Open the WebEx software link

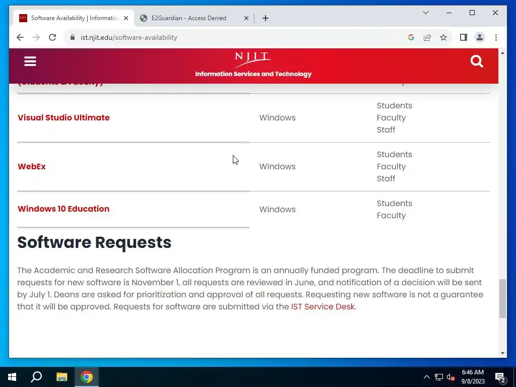(x=32, y=166)
